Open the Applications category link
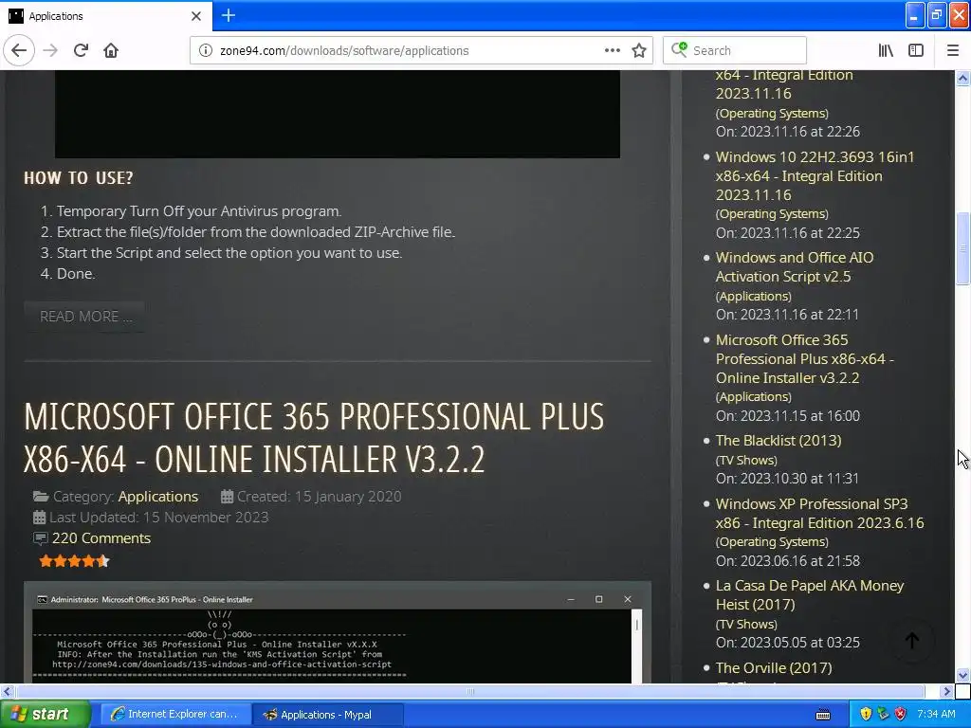This screenshot has height=728, width=971. (158, 497)
